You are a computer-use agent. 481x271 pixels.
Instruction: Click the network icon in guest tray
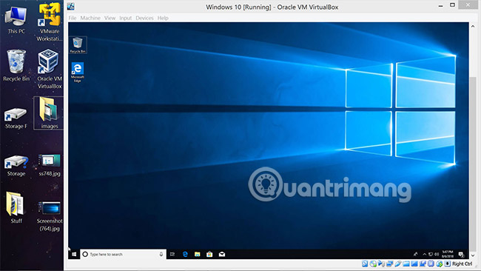(431, 254)
